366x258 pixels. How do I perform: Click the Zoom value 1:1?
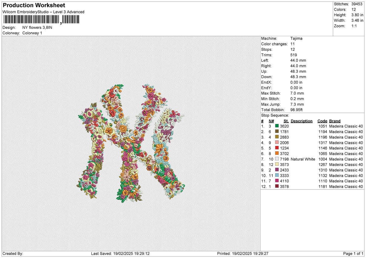tap(355, 26)
